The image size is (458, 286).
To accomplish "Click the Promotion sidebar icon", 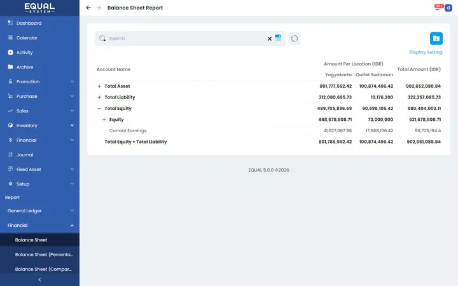I will pyautogui.click(x=11, y=81).
